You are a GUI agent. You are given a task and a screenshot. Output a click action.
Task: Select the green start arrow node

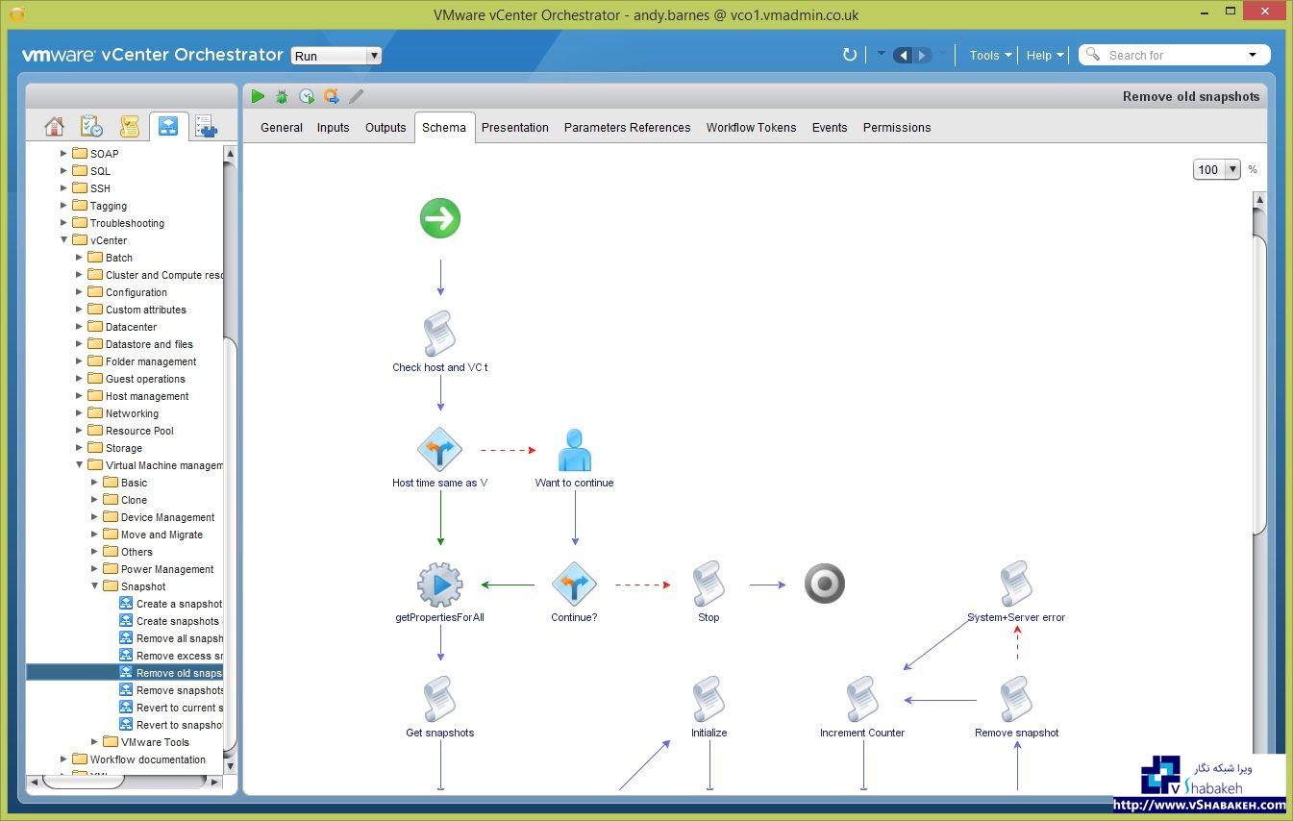click(440, 218)
